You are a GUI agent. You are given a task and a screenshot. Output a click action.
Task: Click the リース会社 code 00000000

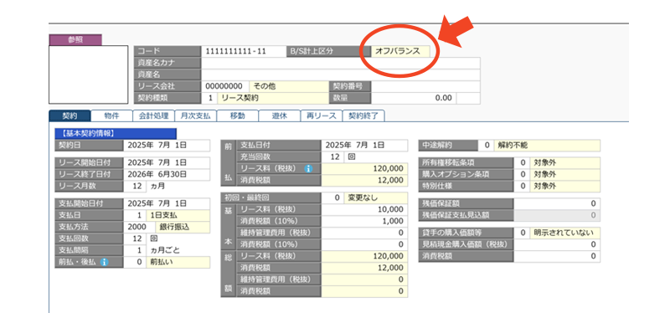224,86
